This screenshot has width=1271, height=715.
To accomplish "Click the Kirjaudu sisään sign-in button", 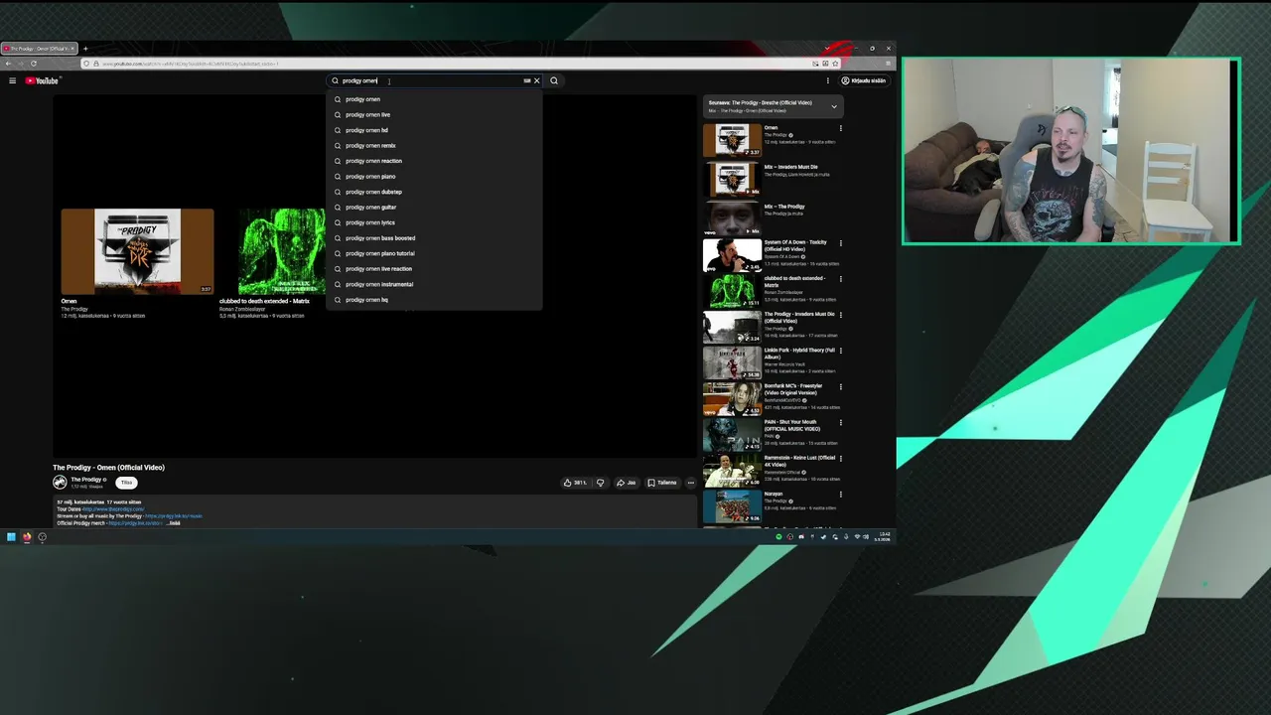I will [x=863, y=80].
